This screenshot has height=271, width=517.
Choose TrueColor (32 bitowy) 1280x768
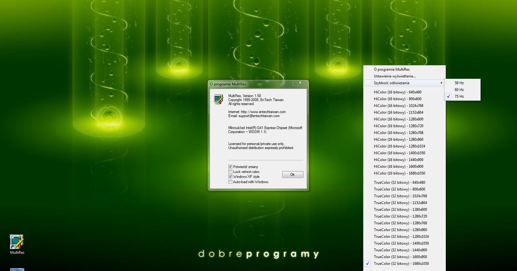click(405, 223)
